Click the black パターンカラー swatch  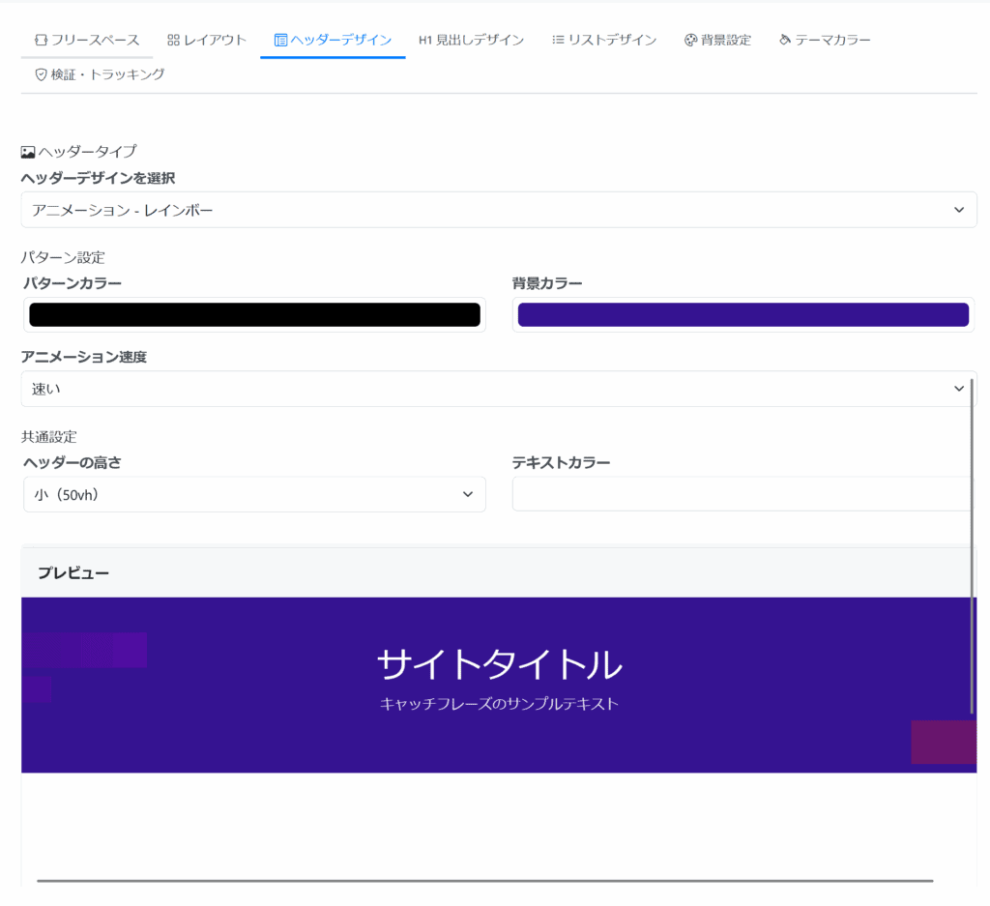pyautogui.click(x=254, y=314)
